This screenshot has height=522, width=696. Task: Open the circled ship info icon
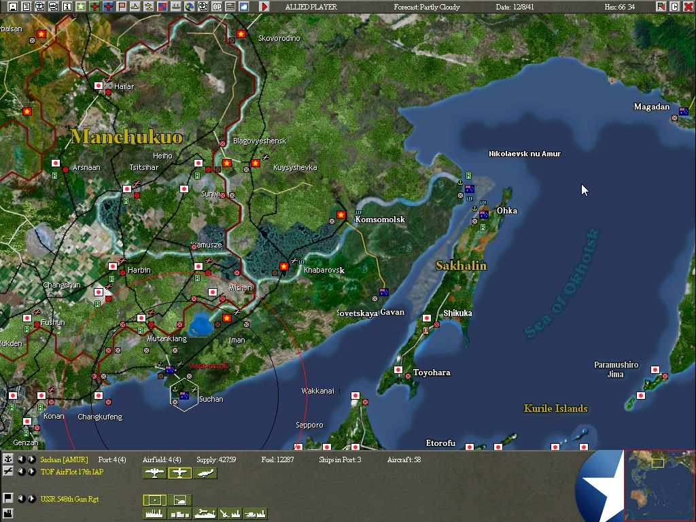click(x=53, y=7)
